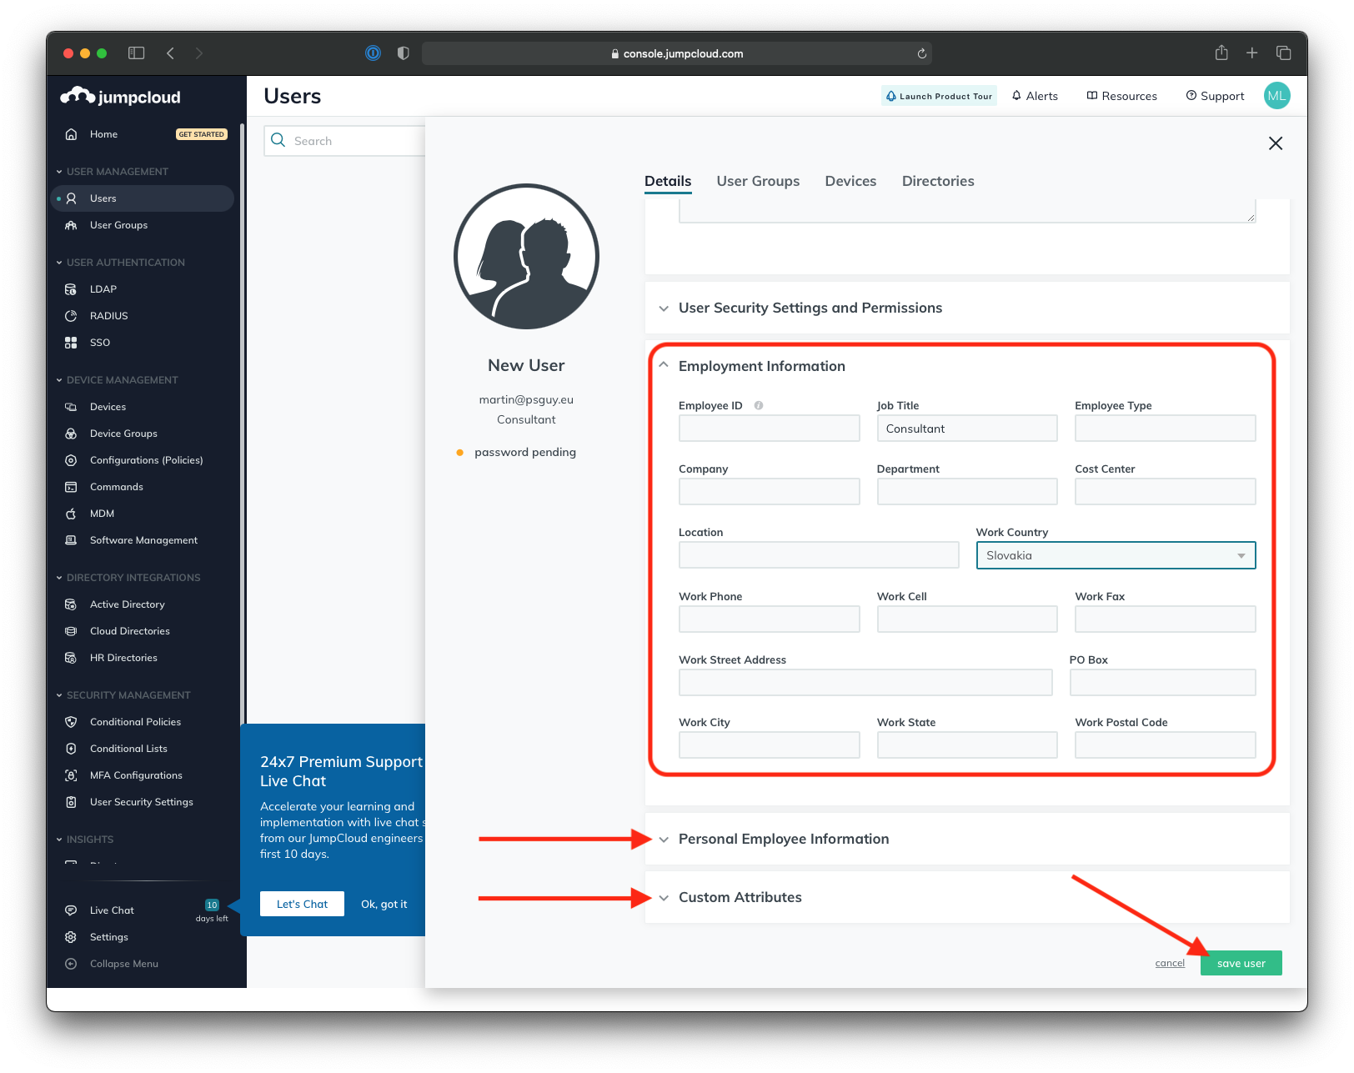The width and height of the screenshot is (1354, 1073).
Task: Open LDAP in the sidebar
Action: pos(103,289)
